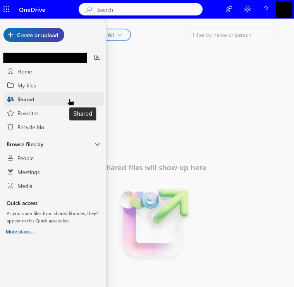
Task: Open the app launcher grid icon
Action: pyautogui.click(x=6, y=9)
